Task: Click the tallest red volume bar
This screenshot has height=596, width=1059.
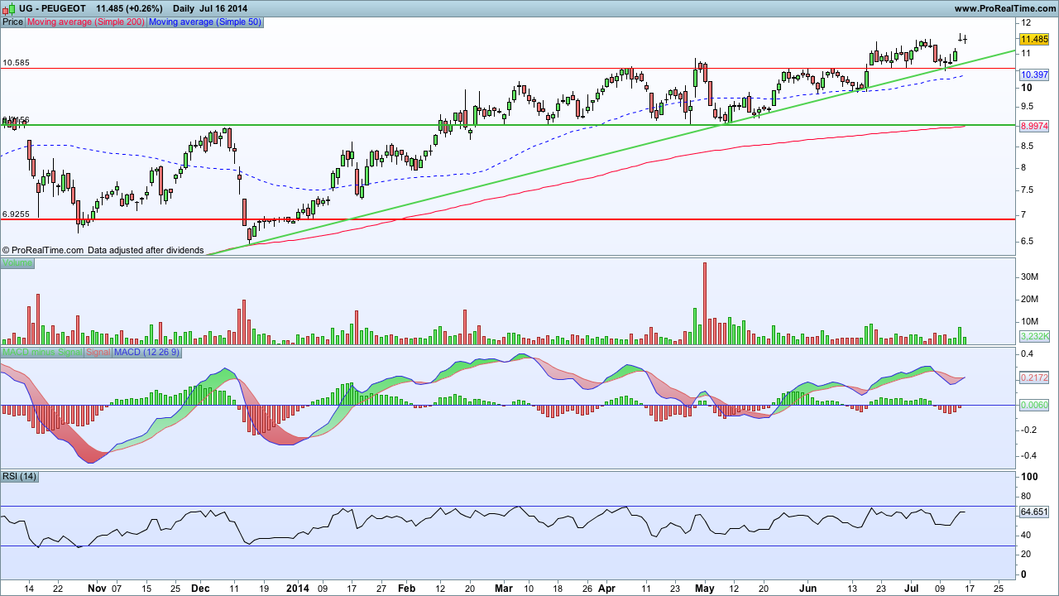Action: click(x=705, y=303)
